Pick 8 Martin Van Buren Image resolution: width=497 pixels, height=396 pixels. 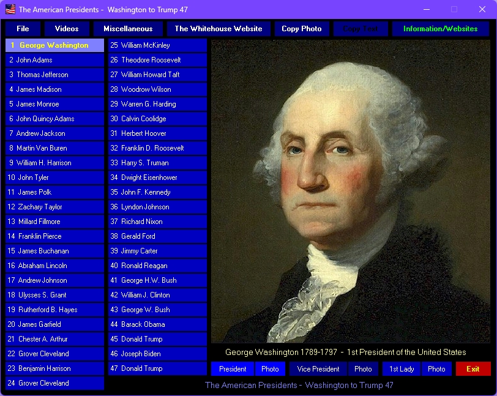tap(54, 148)
